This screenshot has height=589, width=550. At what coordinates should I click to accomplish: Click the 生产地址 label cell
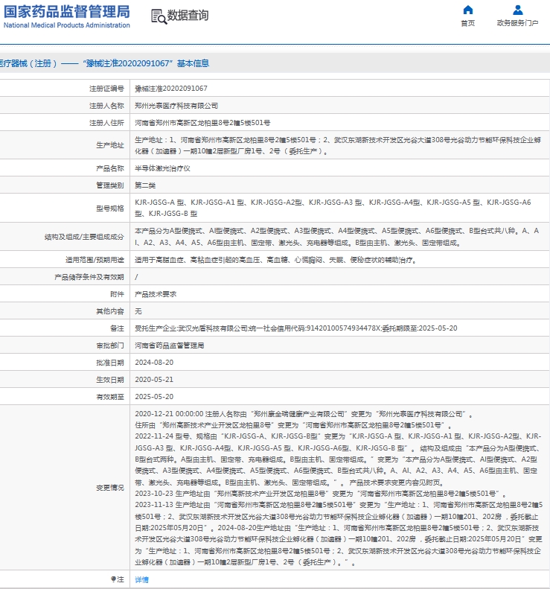click(x=110, y=145)
